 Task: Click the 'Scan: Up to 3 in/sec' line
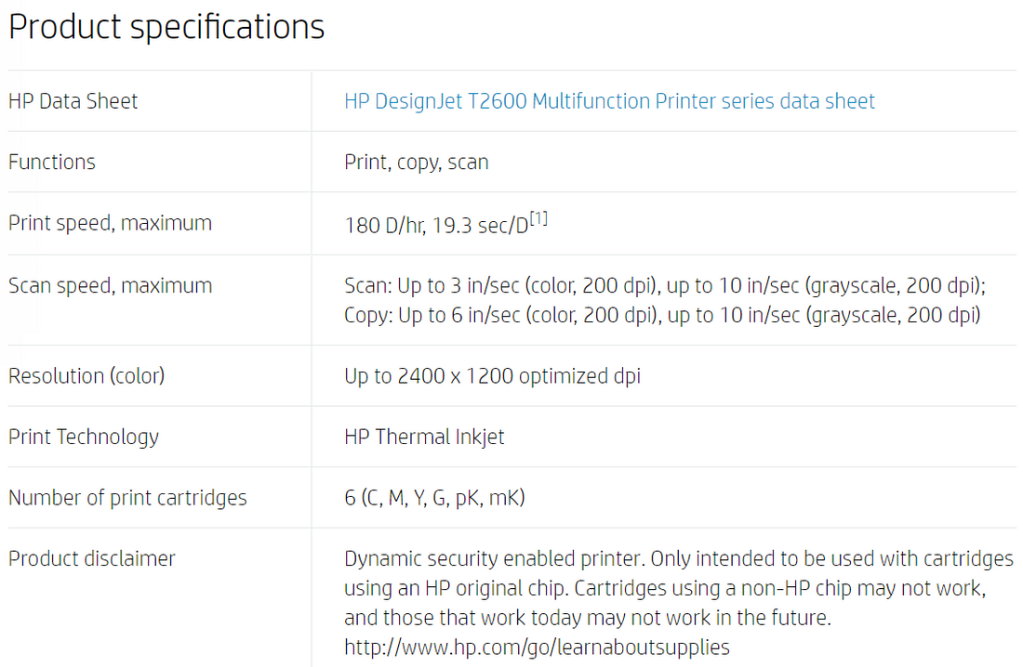[664, 285]
